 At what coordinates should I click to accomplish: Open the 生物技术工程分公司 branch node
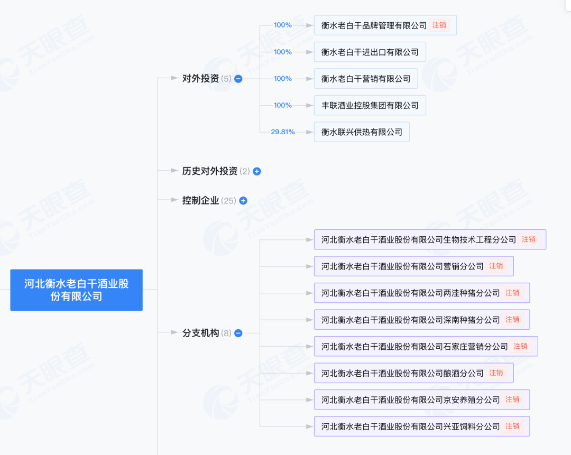click(430, 239)
